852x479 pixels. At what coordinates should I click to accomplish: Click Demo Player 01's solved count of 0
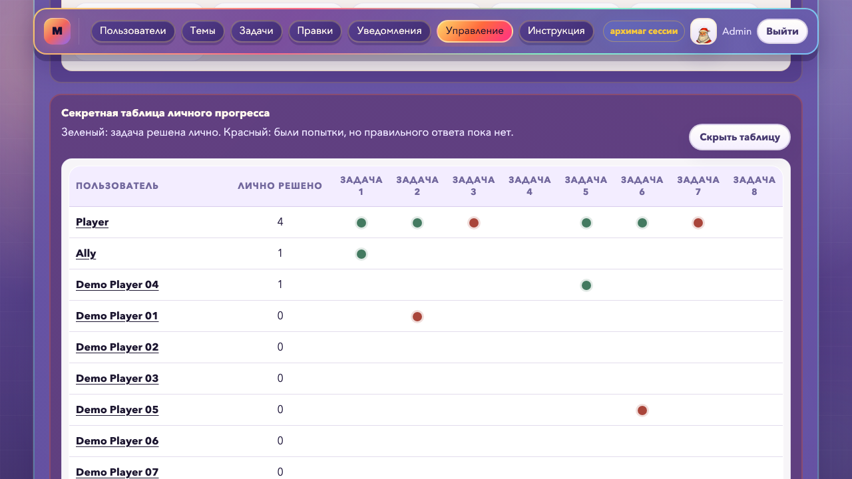[x=280, y=316]
